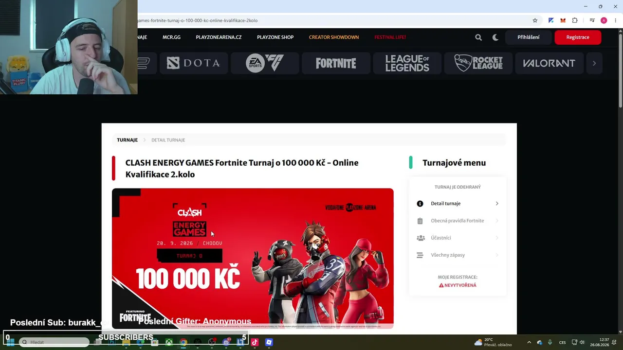Screen dimensions: 623x350
Task: Open the network tray icon
Action: click(x=574, y=342)
